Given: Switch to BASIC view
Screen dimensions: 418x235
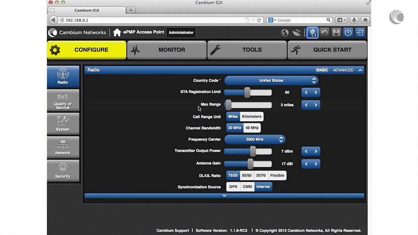Looking at the screenshot, I should pyautogui.click(x=322, y=70).
